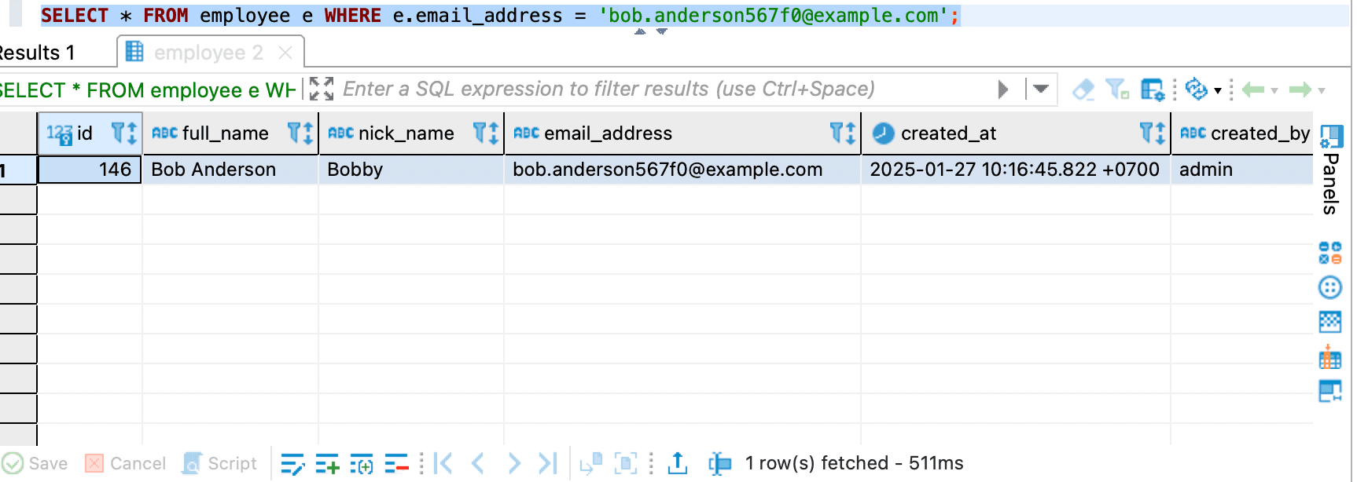
Task: Click created_at column sort/filter icon
Action: (x=1153, y=133)
